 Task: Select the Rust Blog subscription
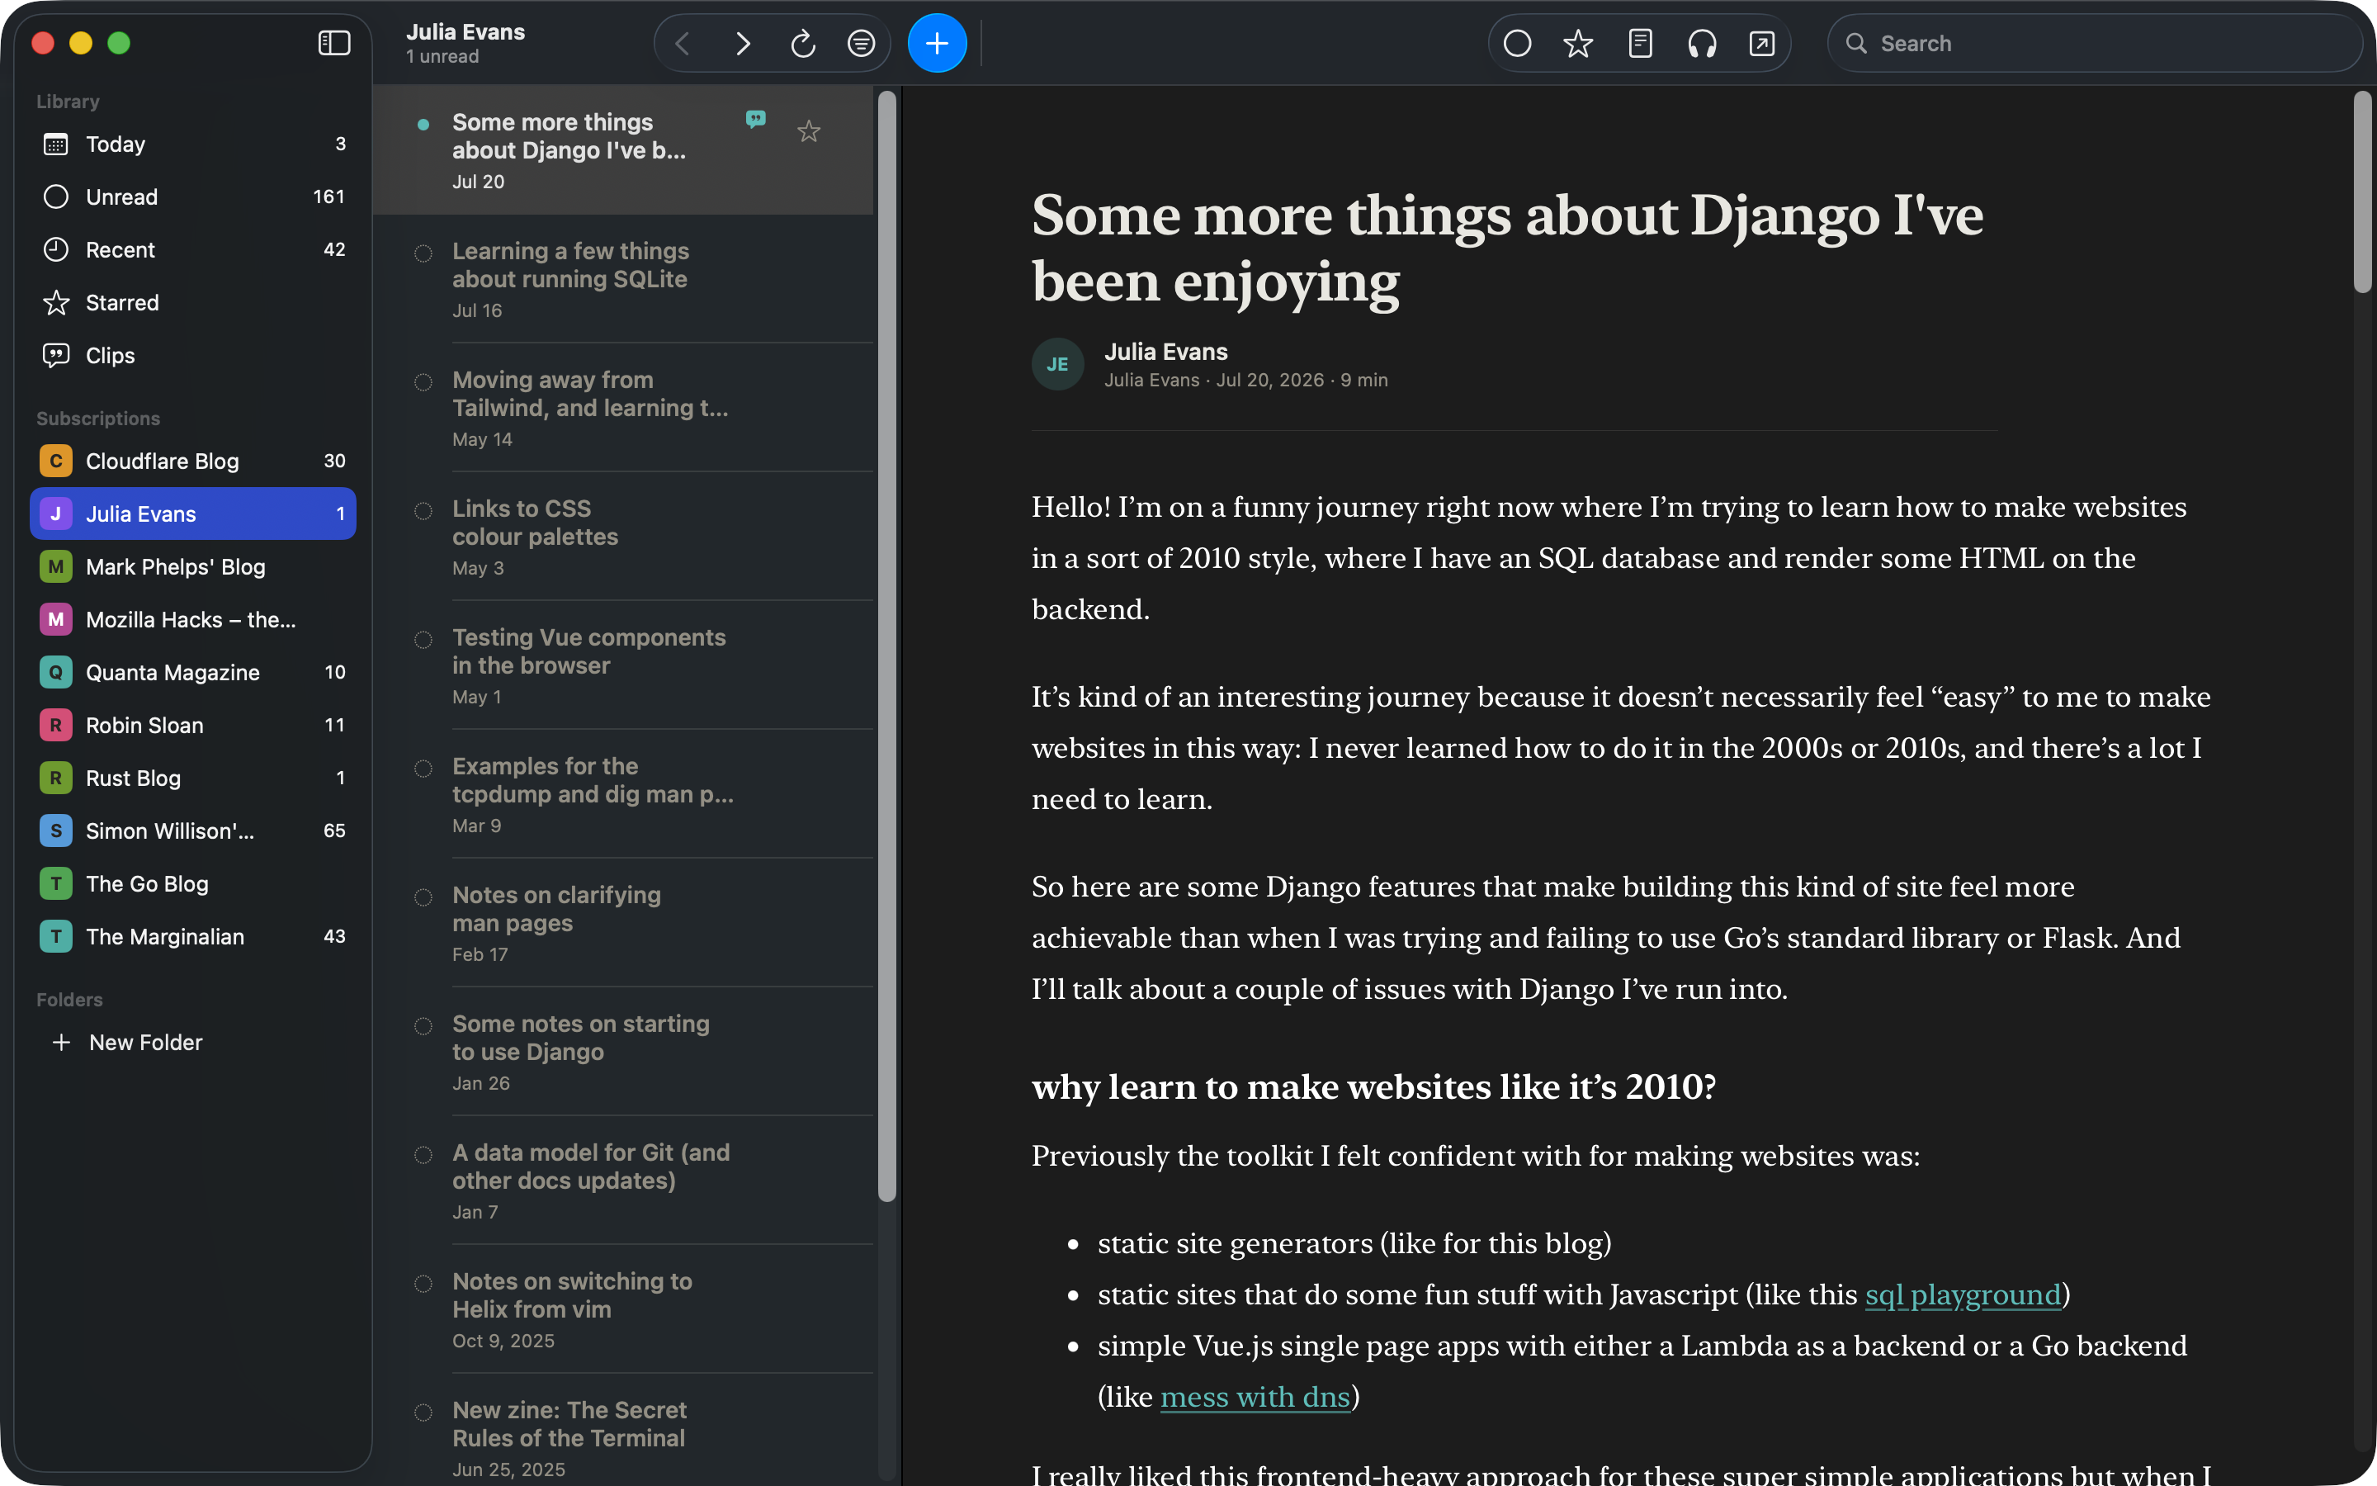[x=193, y=778]
